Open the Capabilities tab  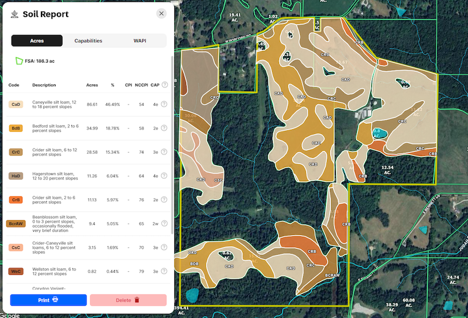[88, 41]
